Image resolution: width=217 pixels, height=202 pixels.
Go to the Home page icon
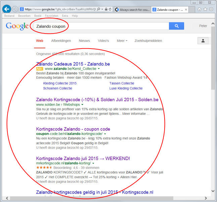[x=199, y=9]
